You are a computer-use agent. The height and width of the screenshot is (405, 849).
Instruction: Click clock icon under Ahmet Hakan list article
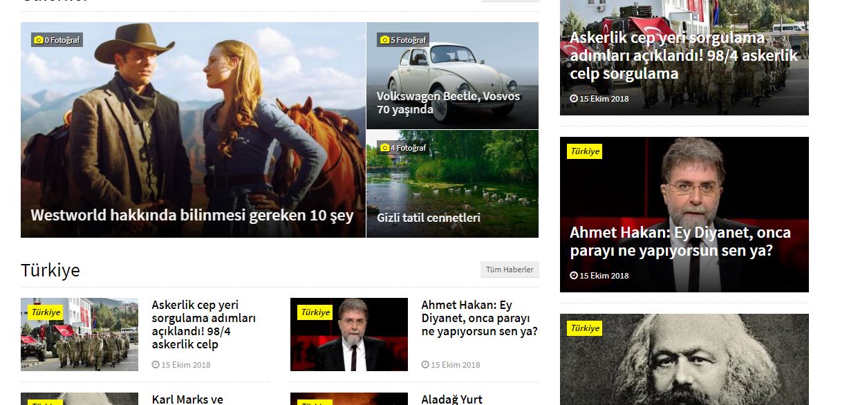tap(425, 365)
